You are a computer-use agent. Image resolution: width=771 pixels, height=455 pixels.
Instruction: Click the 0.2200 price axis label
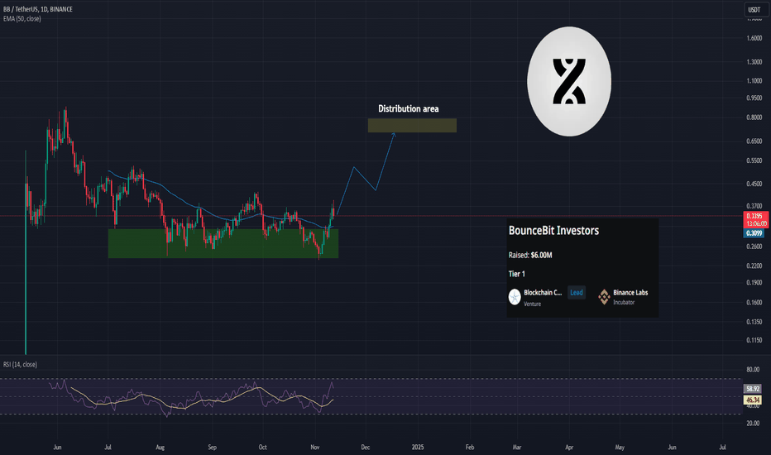point(754,266)
